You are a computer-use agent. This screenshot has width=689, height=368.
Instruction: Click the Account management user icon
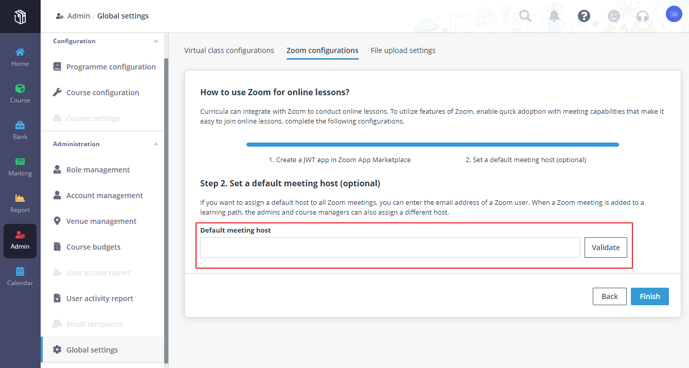[57, 195]
